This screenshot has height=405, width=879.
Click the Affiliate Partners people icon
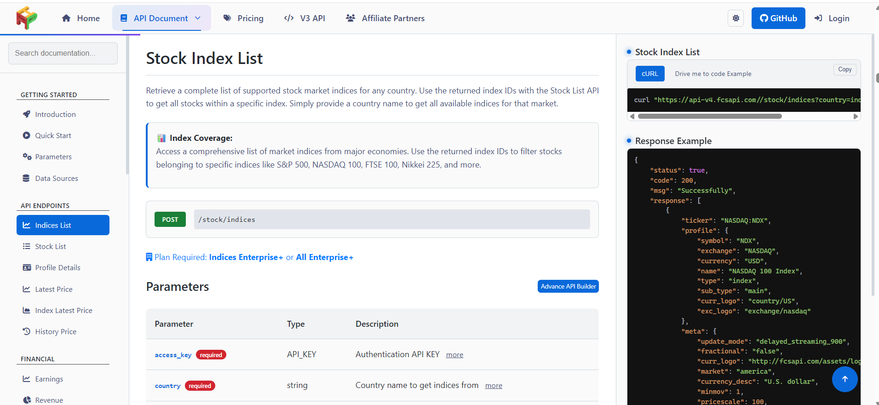pos(350,18)
